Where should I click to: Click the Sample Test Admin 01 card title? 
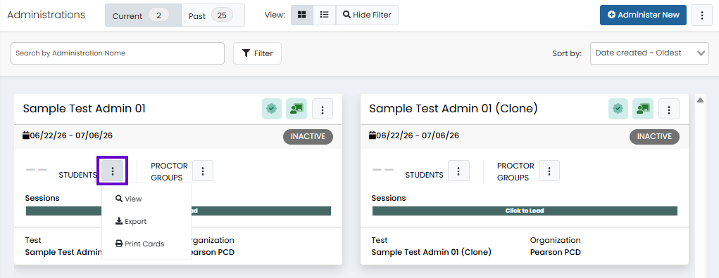(84, 108)
